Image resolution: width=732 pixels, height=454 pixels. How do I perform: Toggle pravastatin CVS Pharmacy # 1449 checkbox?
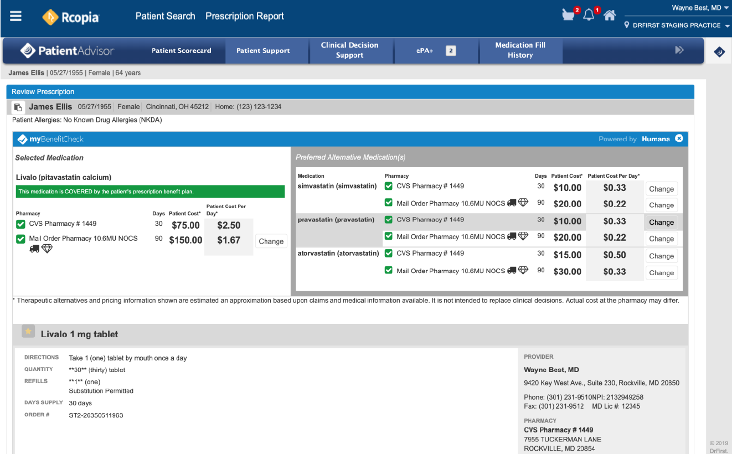point(388,220)
